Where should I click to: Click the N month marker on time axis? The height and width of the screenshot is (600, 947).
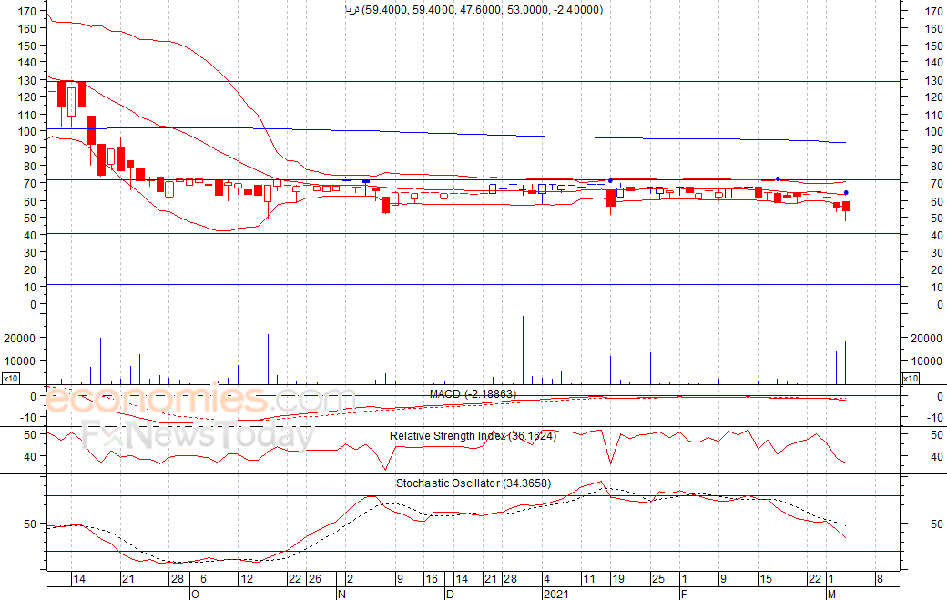[x=341, y=595]
